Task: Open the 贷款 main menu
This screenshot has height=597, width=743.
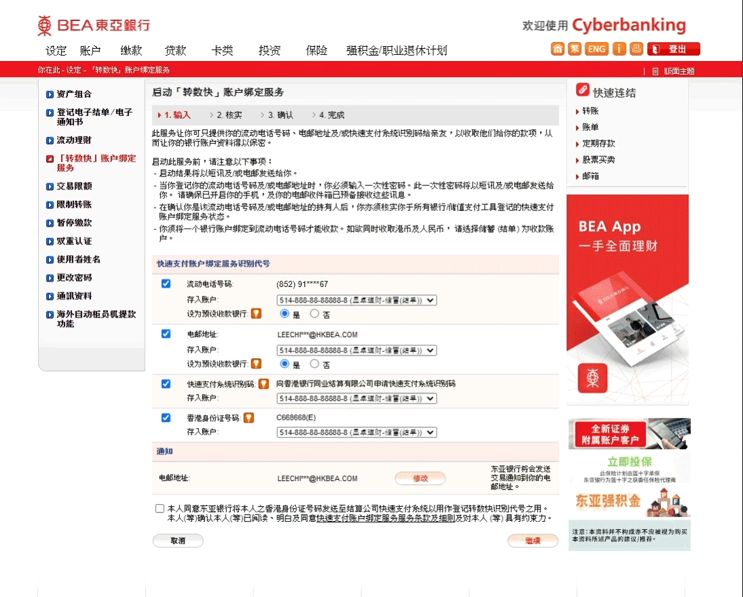Action: point(175,51)
